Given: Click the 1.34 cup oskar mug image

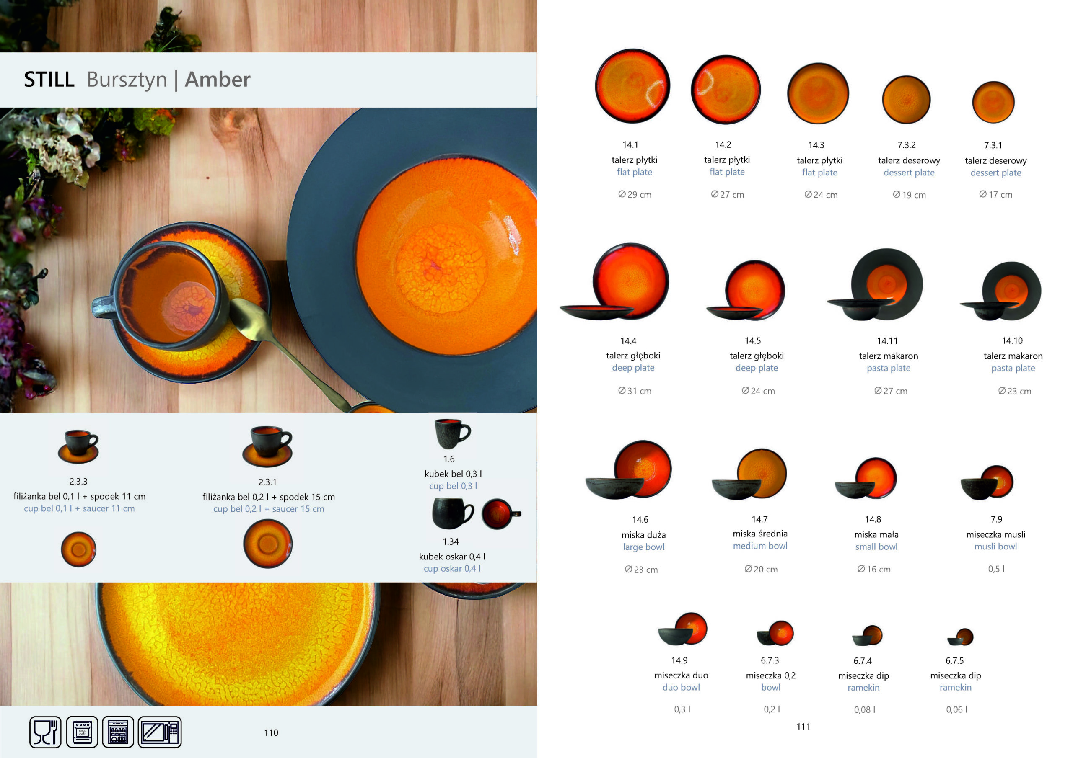Looking at the screenshot, I should pyautogui.click(x=477, y=514).
